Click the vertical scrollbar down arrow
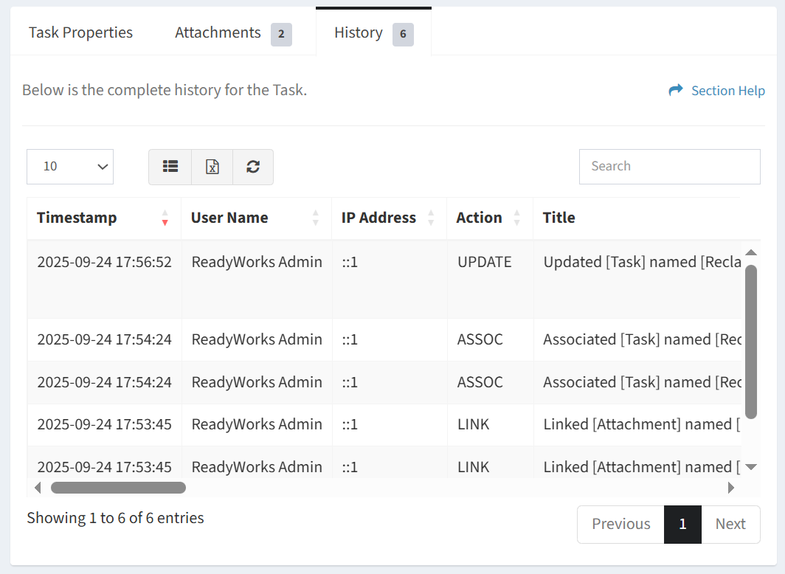The height and width of the screenshot is (574, 785). (751, 466)
